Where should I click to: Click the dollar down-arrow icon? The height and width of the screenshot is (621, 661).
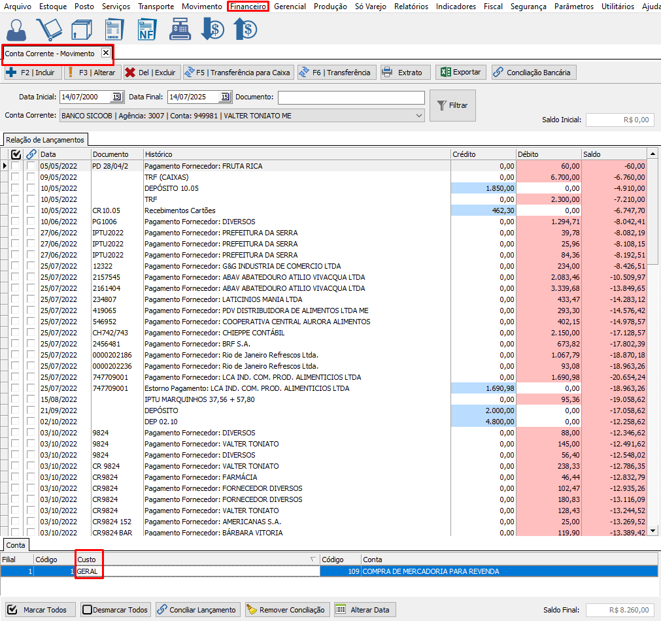pos(212,29)
